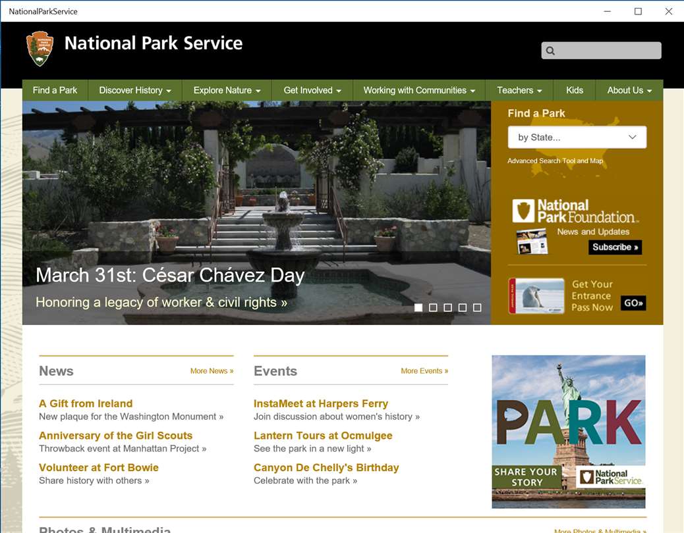
Task: Open See the park in a new light
Action: click(x=312, y=449)
